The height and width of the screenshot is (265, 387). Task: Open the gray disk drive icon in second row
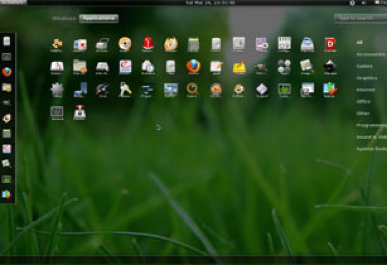tap(102, 67)
